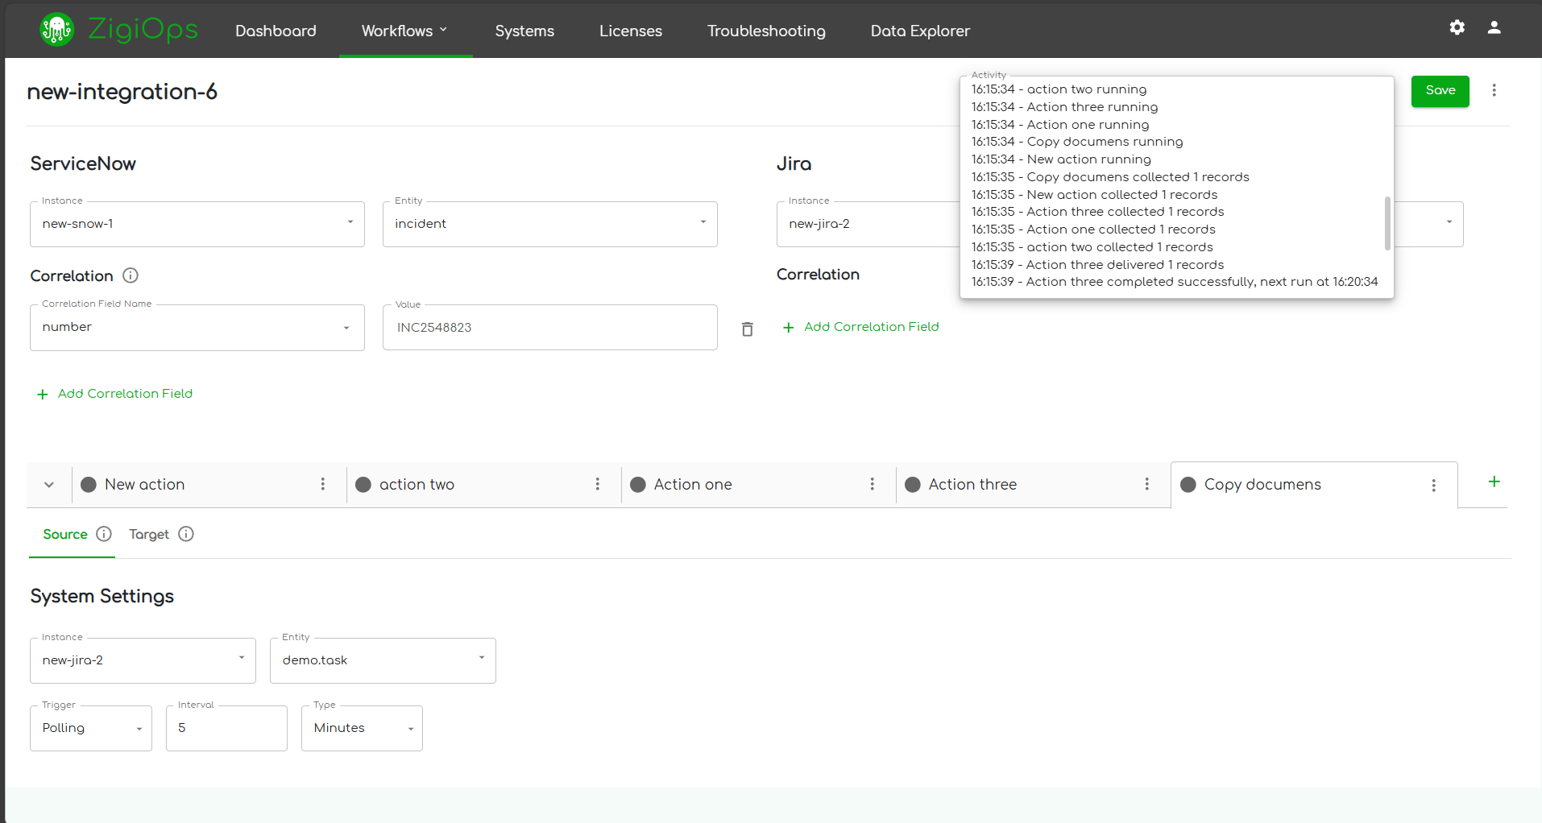1542x823 pixels.
Task: Click log entry 'Action three completed successfully'
Action: pyautogui.click(x=1175, y=282)
